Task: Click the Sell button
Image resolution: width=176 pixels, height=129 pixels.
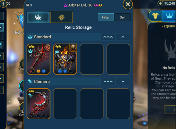Action: tap(122, 17)
